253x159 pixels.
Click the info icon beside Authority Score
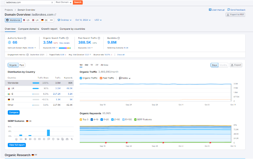(25, 38)
